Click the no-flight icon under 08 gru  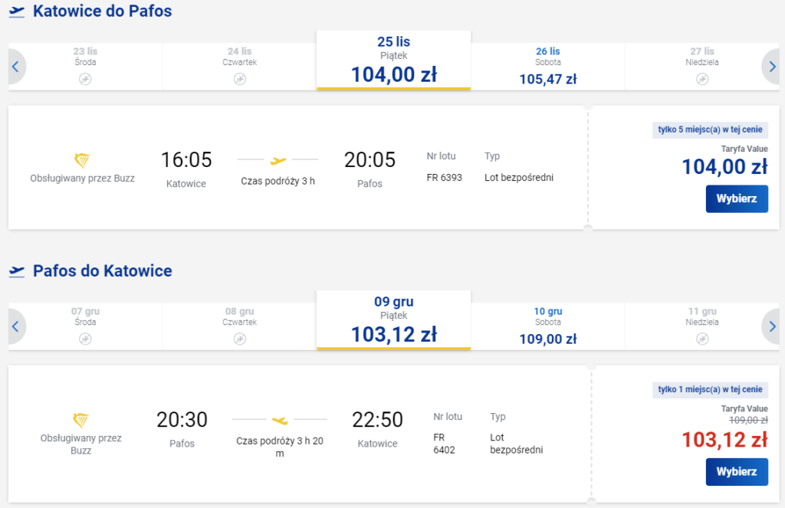click(240, 339)
